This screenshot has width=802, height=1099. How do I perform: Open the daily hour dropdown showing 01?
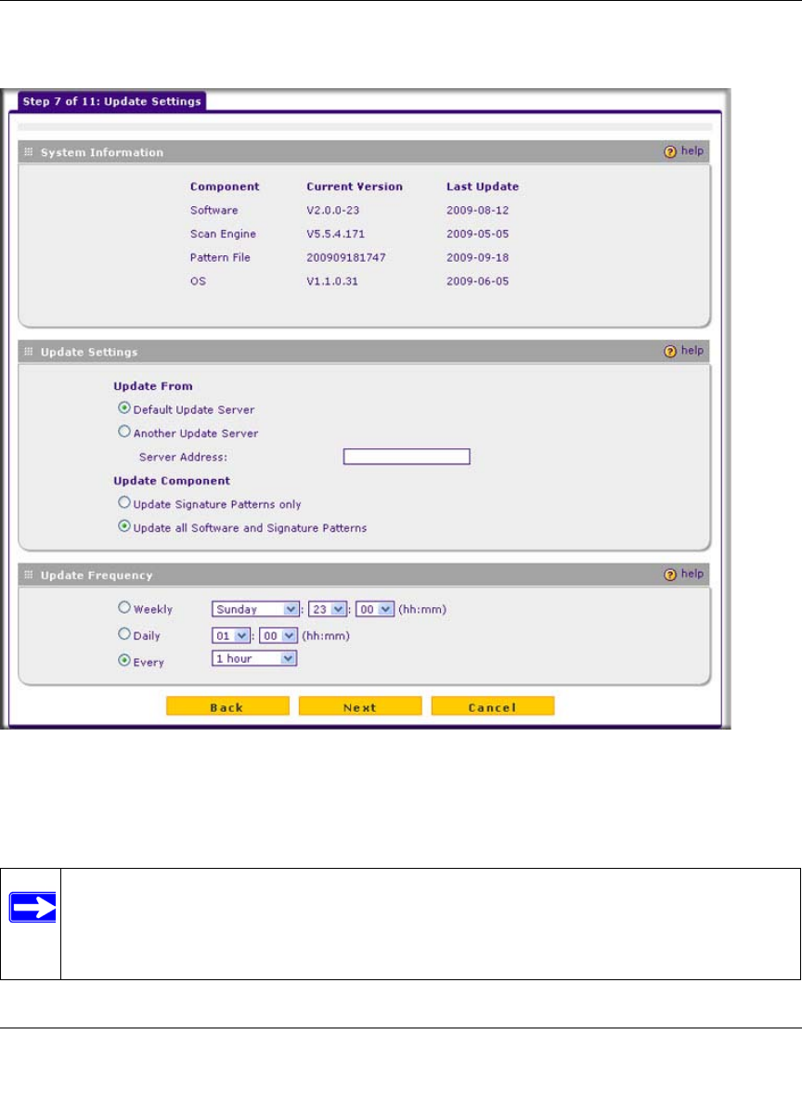[230, 636]
